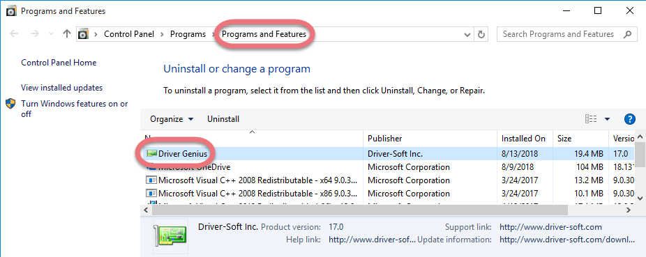Go back with the left arrow
646x257 pixels.
coord(14,33)
